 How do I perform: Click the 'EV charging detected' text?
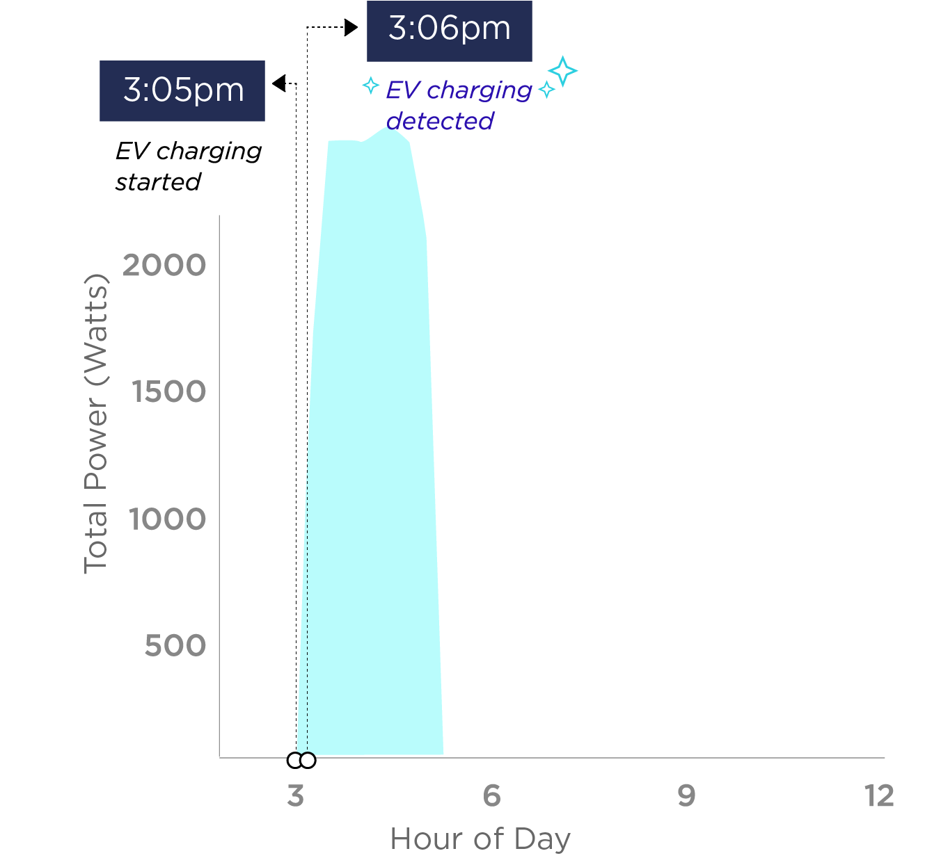[459, 105]
